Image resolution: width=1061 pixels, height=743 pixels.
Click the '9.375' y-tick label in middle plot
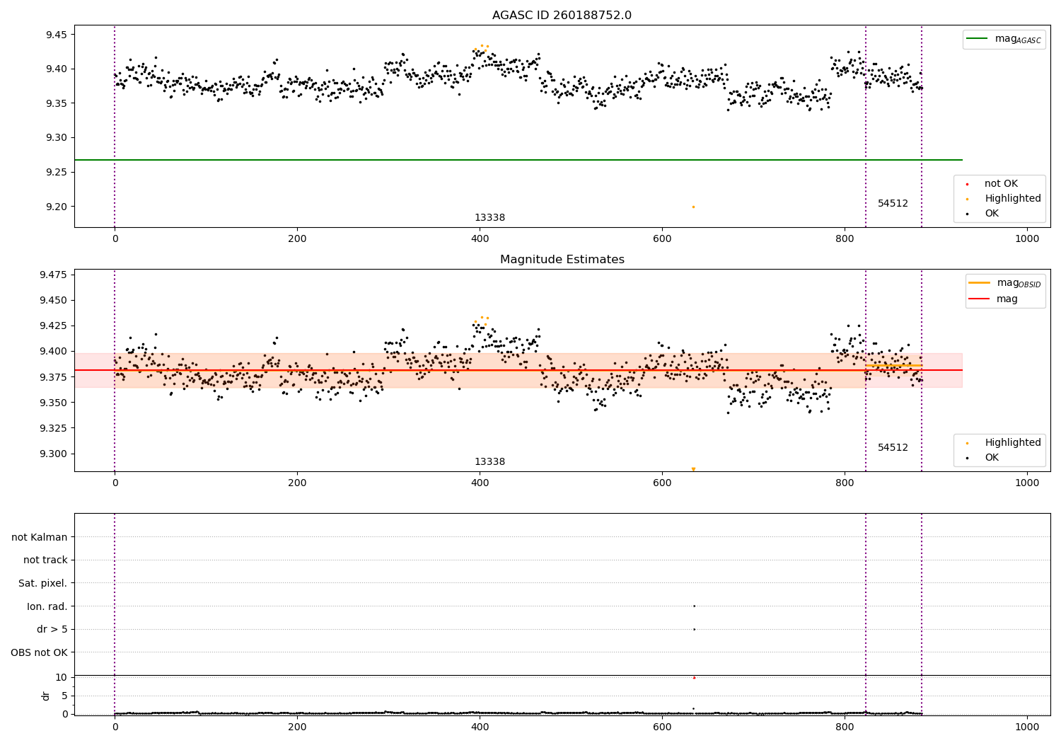click(x=54, y=377)
